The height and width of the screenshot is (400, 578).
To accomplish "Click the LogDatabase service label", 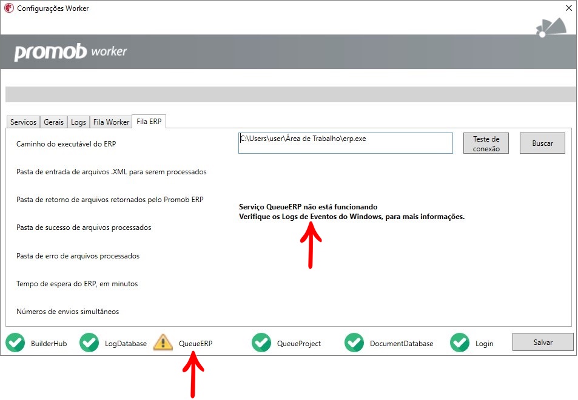I will pyautogui.click(x=126, y=344).
